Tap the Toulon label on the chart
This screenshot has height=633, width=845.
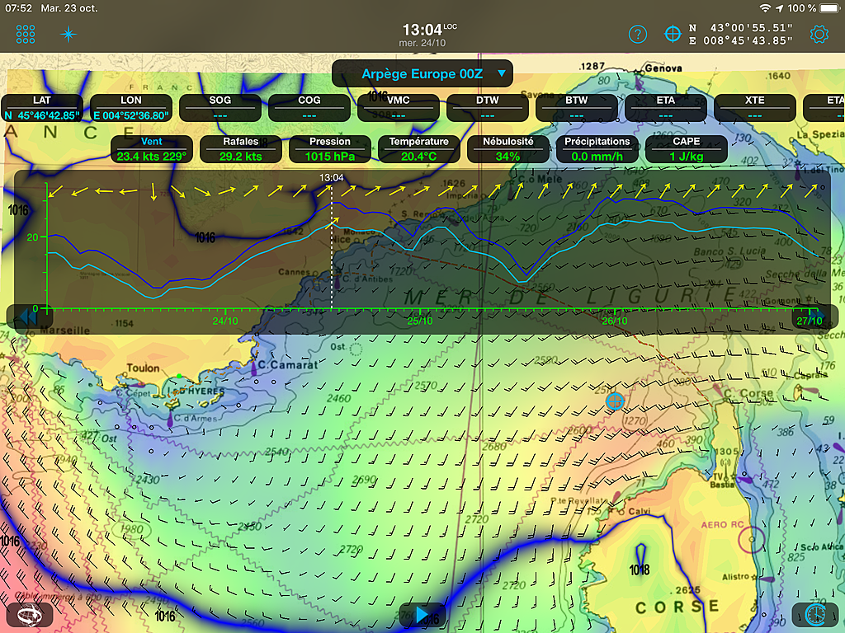(x=143, y=368)
